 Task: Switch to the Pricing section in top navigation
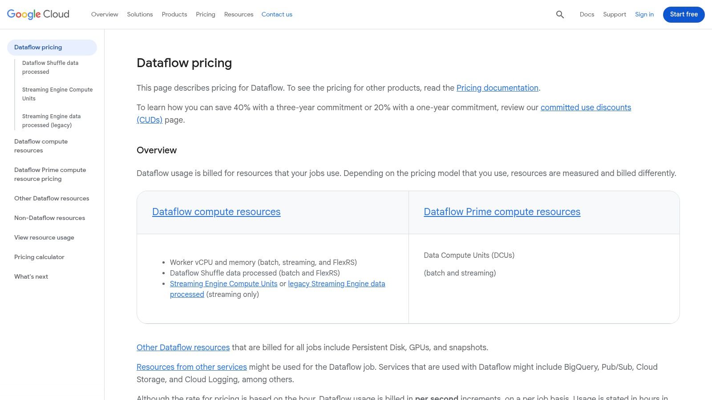point(205,14)
